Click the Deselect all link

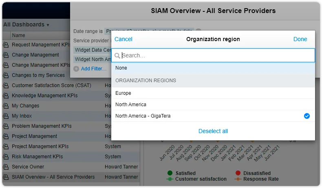(213, 131)
